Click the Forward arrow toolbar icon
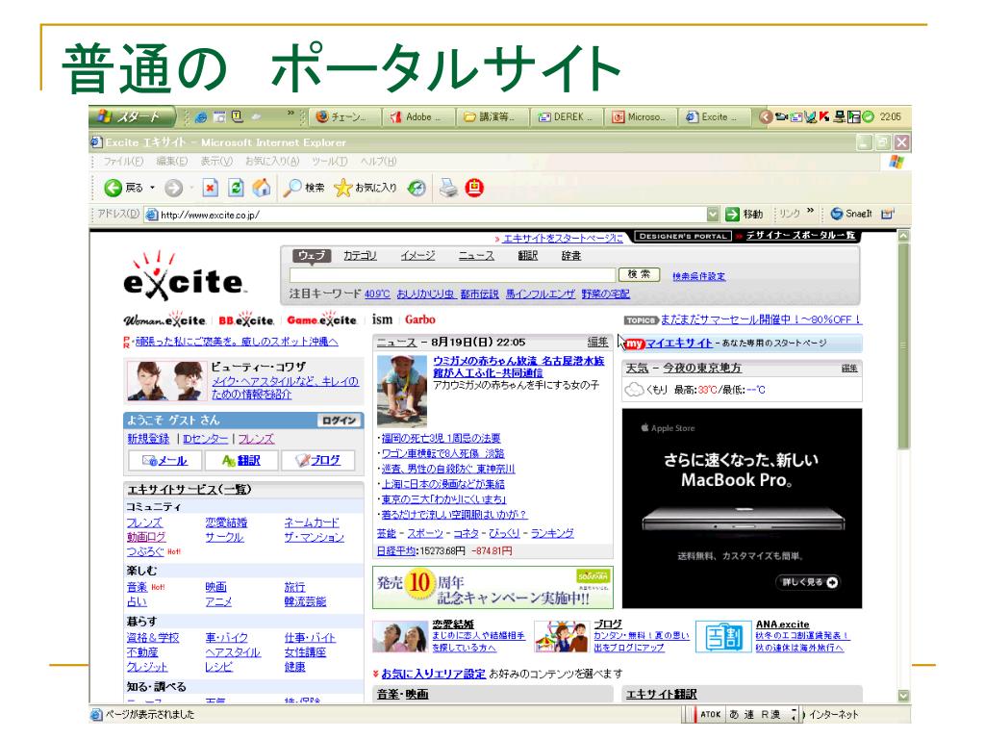 pyautogui.click(x=174, y=188)
